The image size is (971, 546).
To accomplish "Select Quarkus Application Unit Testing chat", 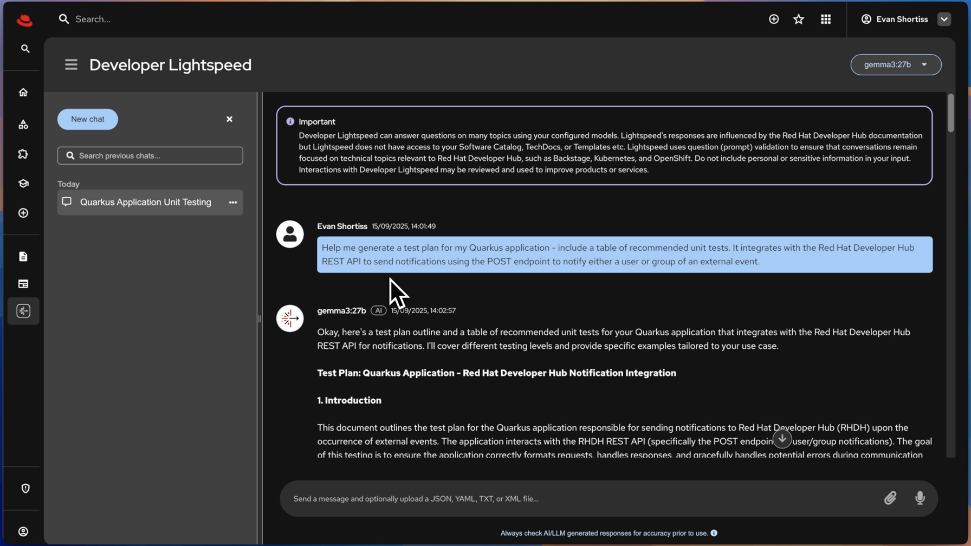I will pos(145,203).
